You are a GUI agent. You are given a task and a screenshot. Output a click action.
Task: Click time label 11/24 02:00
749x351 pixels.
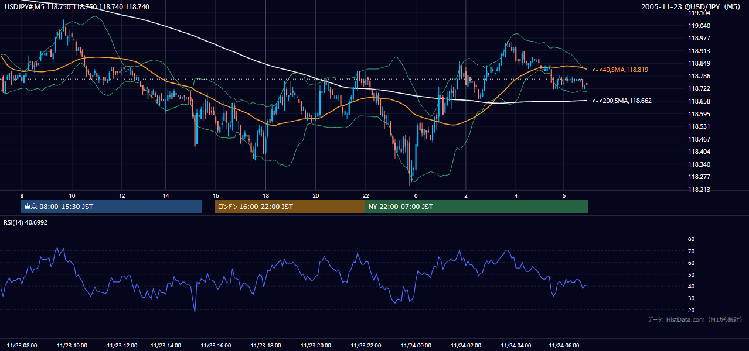[x=466, y=346]
